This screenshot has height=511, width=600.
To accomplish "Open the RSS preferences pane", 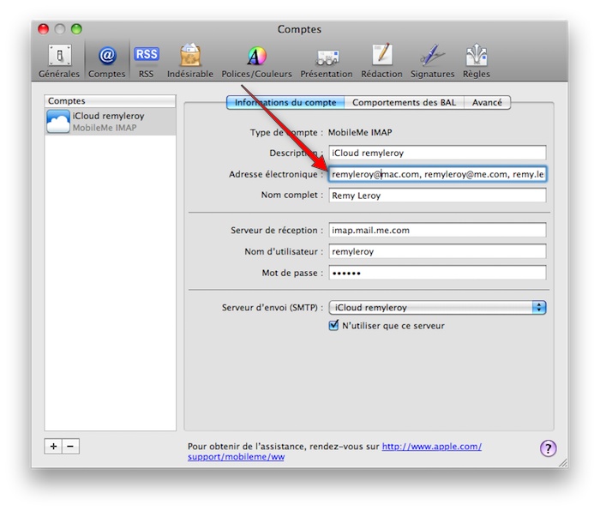I will pos(147,61).
